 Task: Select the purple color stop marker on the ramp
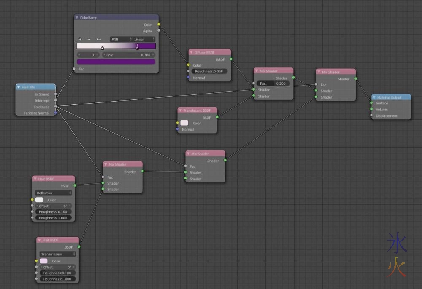pyautogui.click(x=137, y=47)
